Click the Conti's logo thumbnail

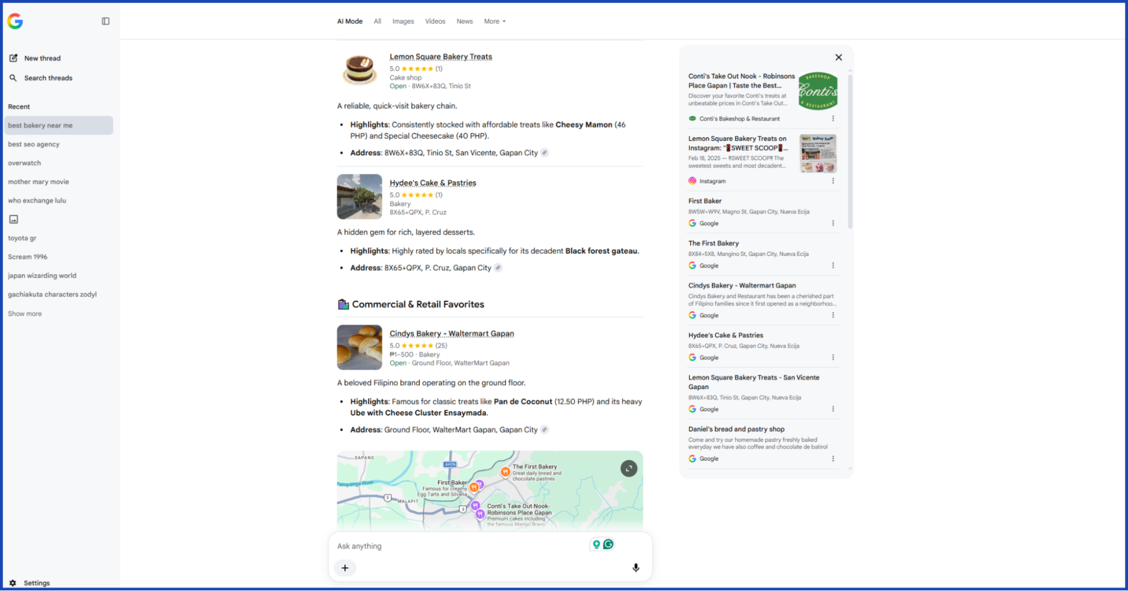(818, 91)
